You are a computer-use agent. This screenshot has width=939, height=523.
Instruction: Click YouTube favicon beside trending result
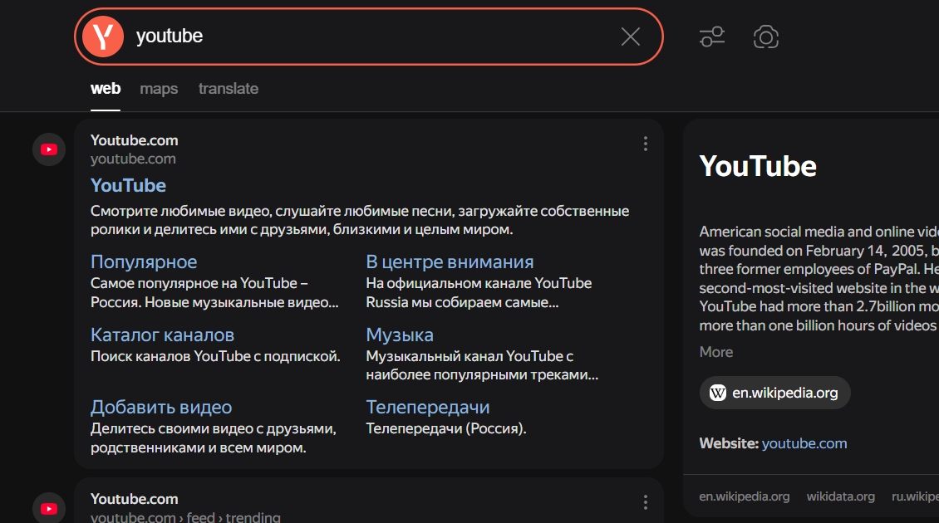(x=49, y=508)
